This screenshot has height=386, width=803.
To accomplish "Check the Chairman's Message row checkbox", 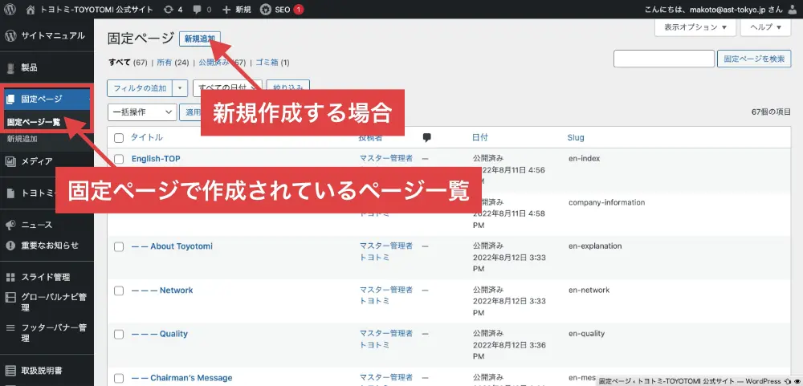I will coord(119,378).
